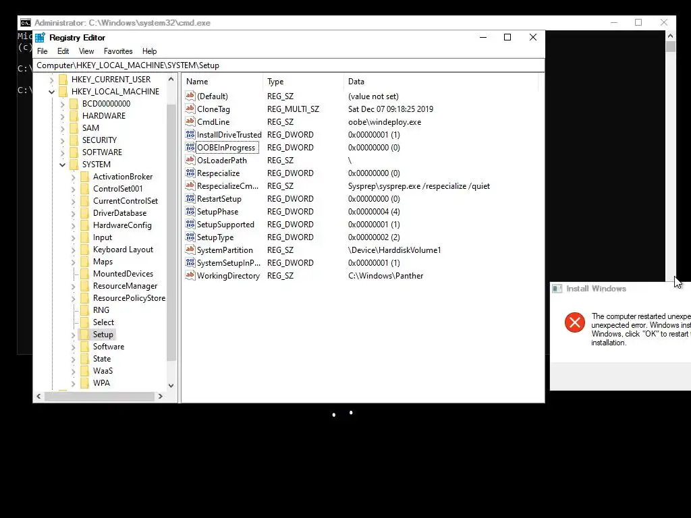Viewport: 691px width, 518px height.
Task: Click the RespecializeCm... string icon
Action: (190, 185)
